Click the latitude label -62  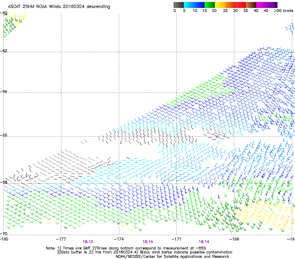pos(4,51)
